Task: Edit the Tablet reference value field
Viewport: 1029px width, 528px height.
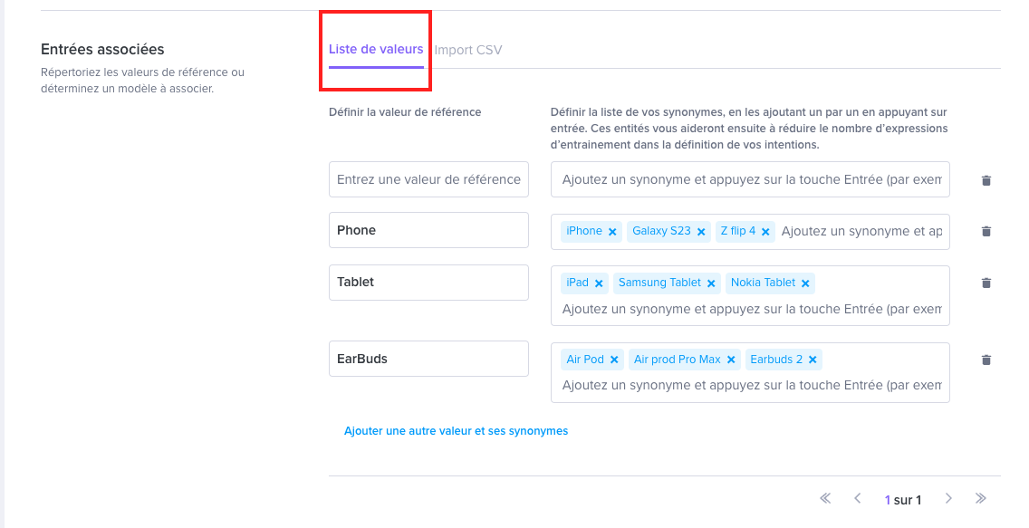Action: coord(428,282)
